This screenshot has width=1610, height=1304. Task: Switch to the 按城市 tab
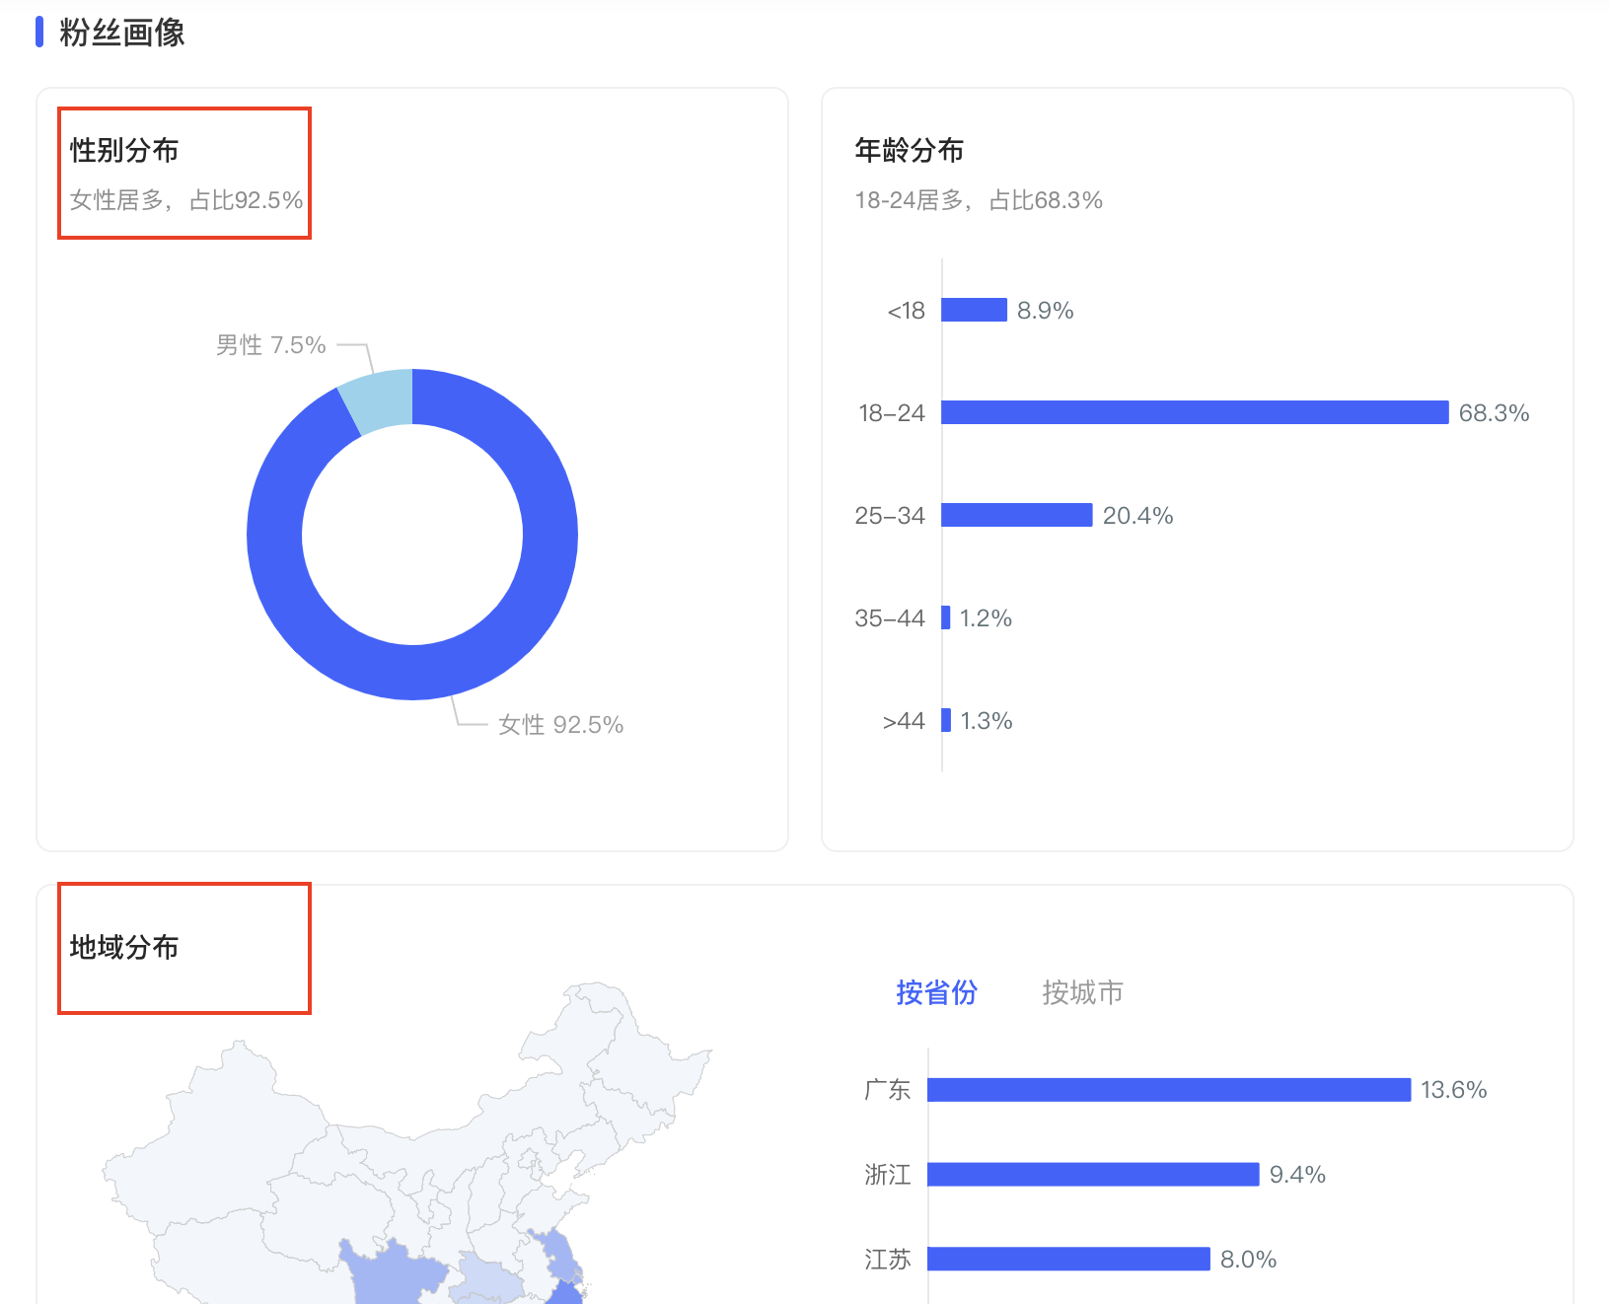point(1082,992)
